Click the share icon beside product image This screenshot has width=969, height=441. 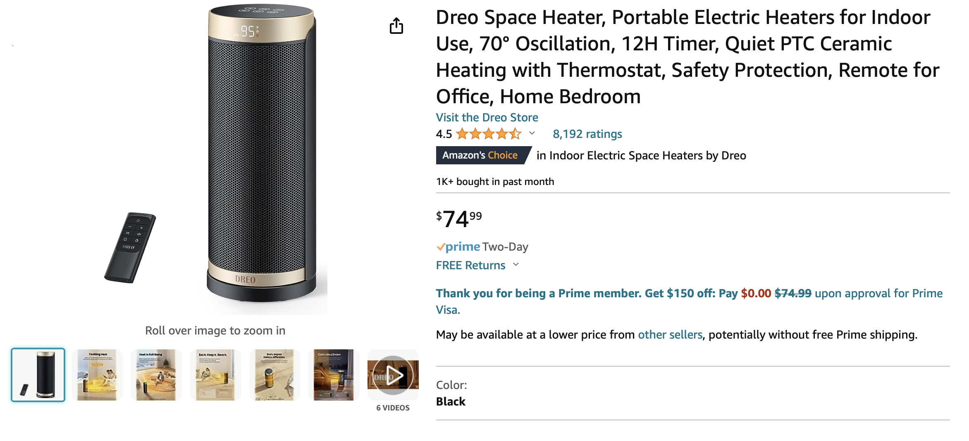tap(396, 26)
